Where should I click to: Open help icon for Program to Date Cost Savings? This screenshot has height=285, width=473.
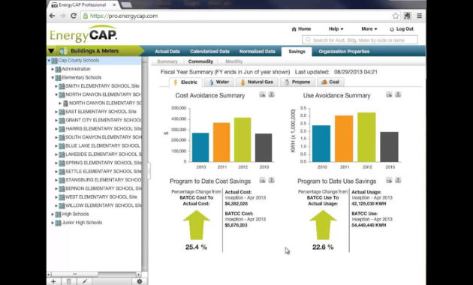click(271, 180)
